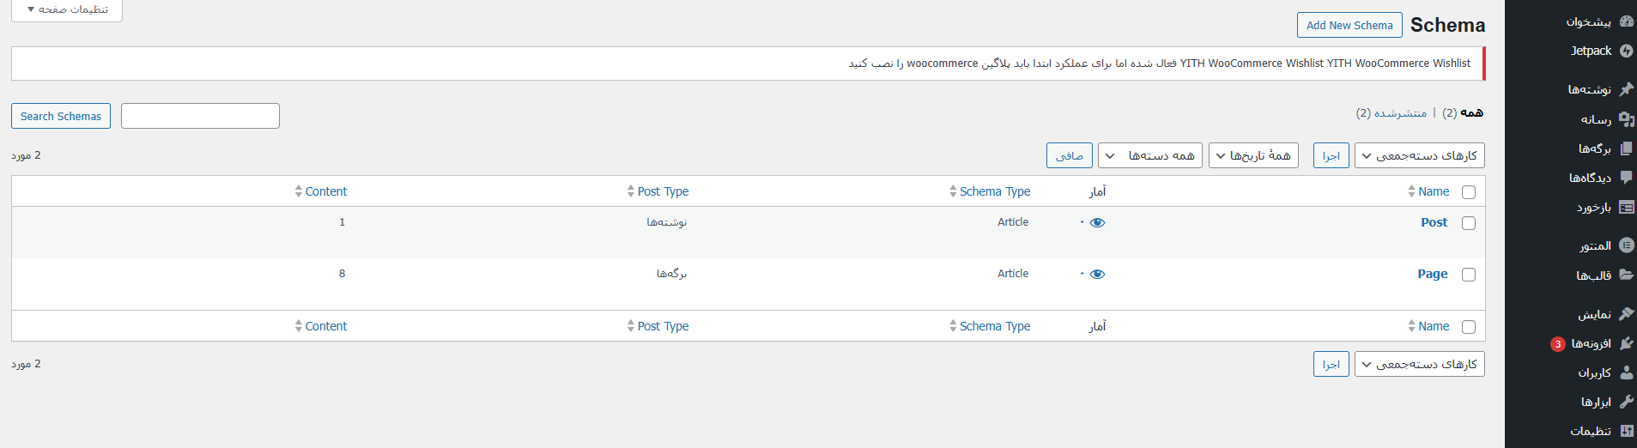This screenshot has width=1637, height=448.
Task: Click the دیدگاه‌ها comment bubble icon
Action: (x=1626, y=178)
